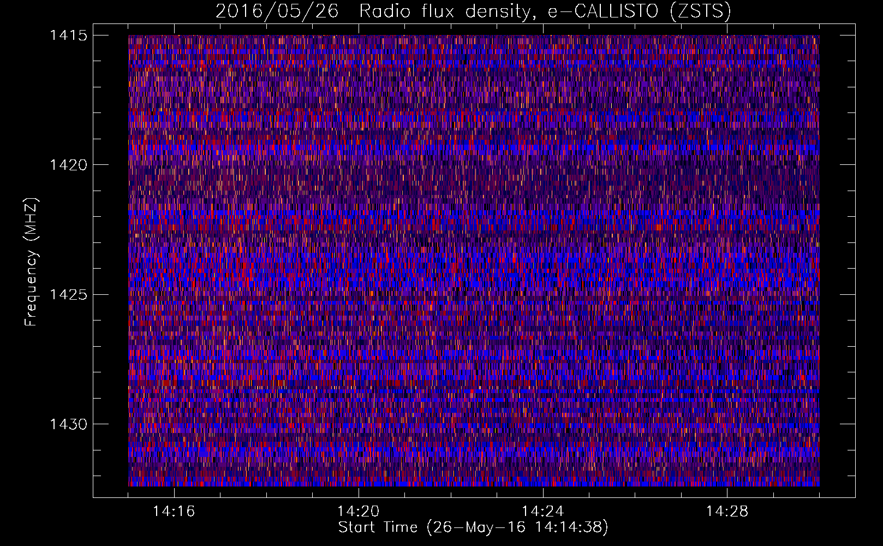
Task: Select the 1425 frequency tick label
Action: [x=68, y=295]
